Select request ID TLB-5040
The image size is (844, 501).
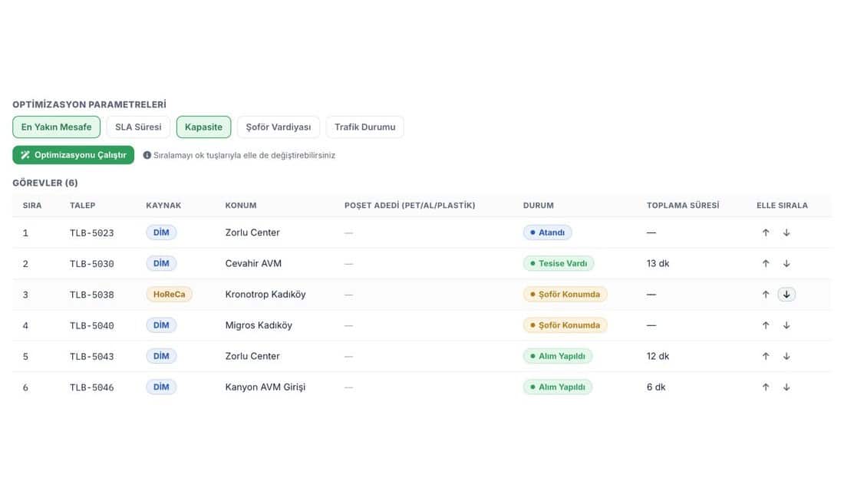point(91,325)
